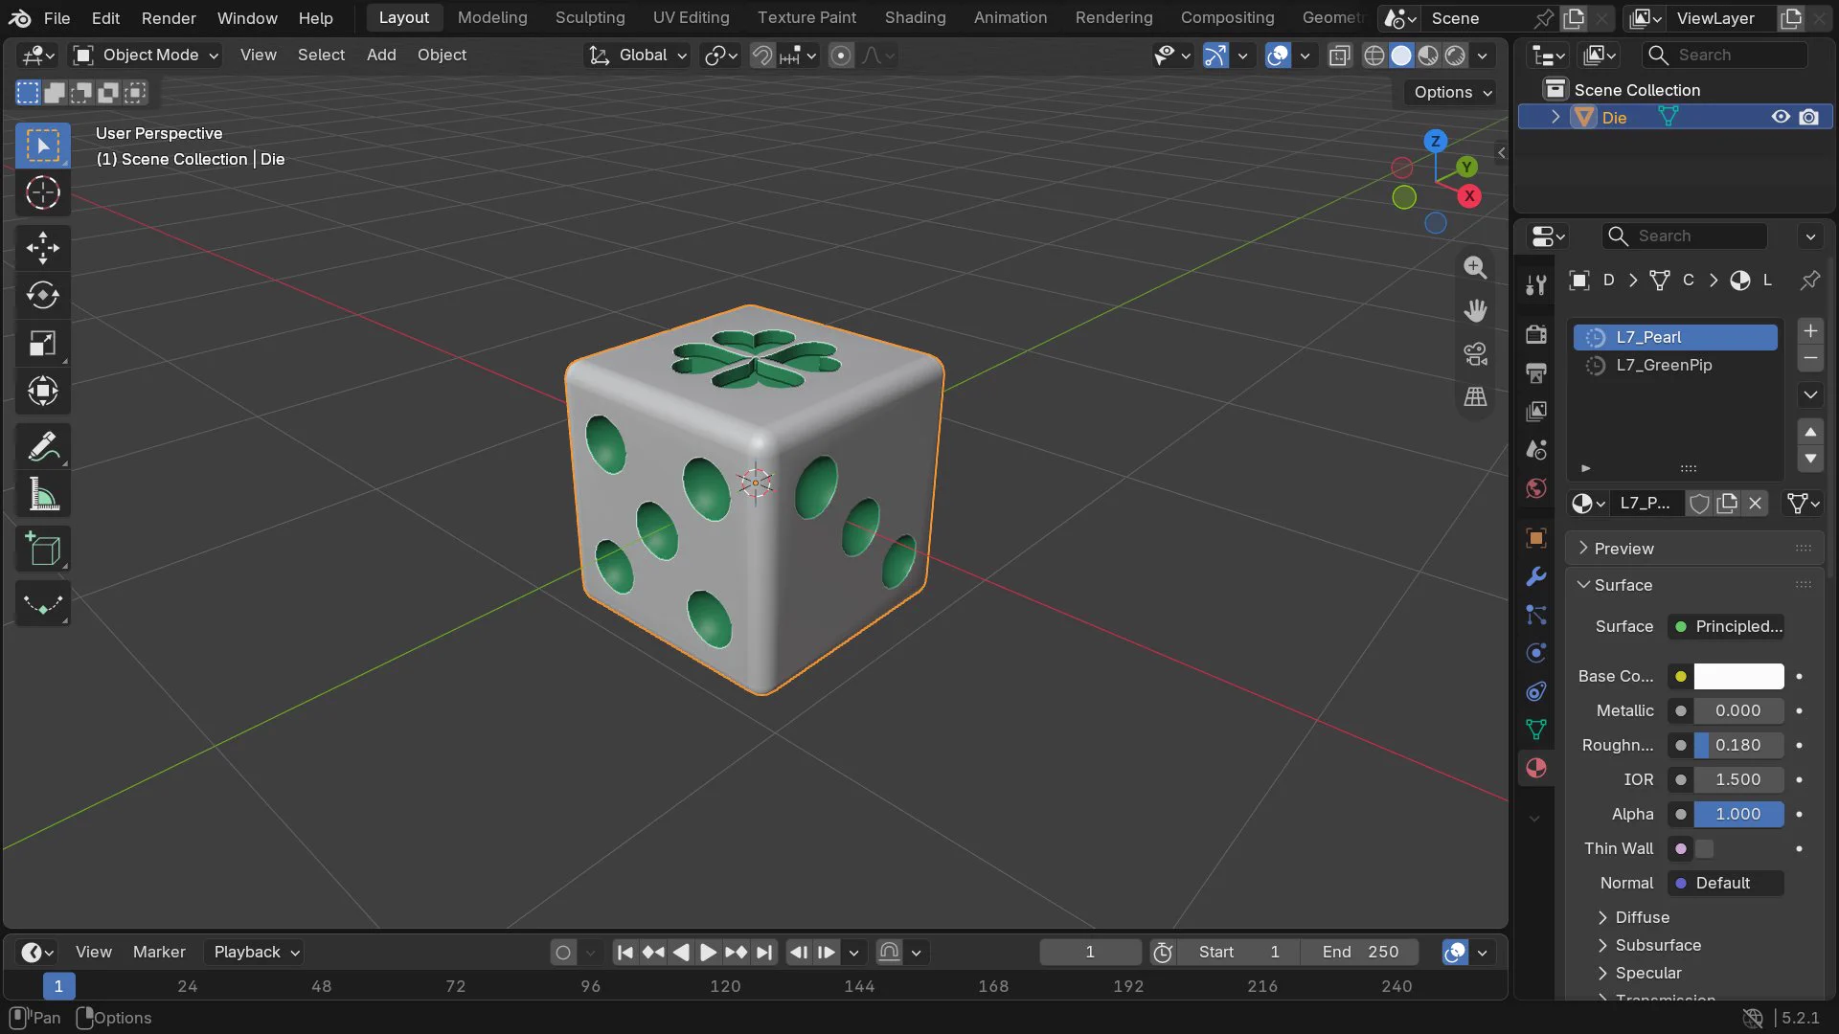Click the Options button in viewport
Image resolution: width=1839 pixels, height=1034 pixels.
coord(1452,92)
